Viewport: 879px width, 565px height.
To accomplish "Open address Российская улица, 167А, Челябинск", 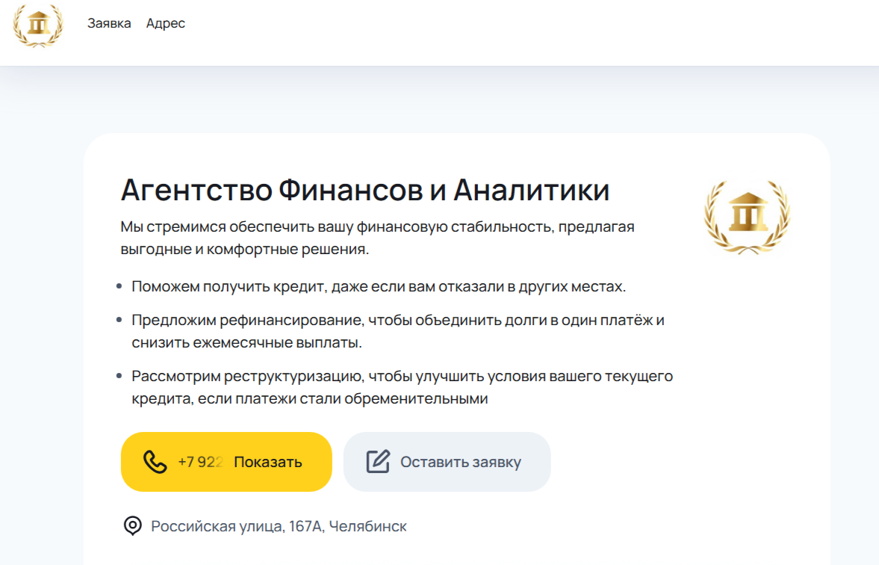I will pos(279,526).
